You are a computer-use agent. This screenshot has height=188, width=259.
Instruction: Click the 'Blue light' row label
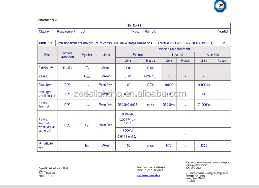[45, 85]
